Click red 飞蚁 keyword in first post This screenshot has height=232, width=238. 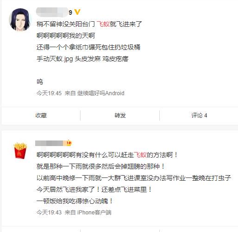coord(103,24)
